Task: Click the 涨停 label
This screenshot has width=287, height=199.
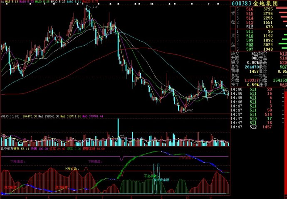Action: click(263, 85)
